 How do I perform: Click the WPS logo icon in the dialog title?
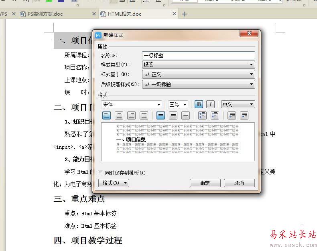tap(98, 35)
